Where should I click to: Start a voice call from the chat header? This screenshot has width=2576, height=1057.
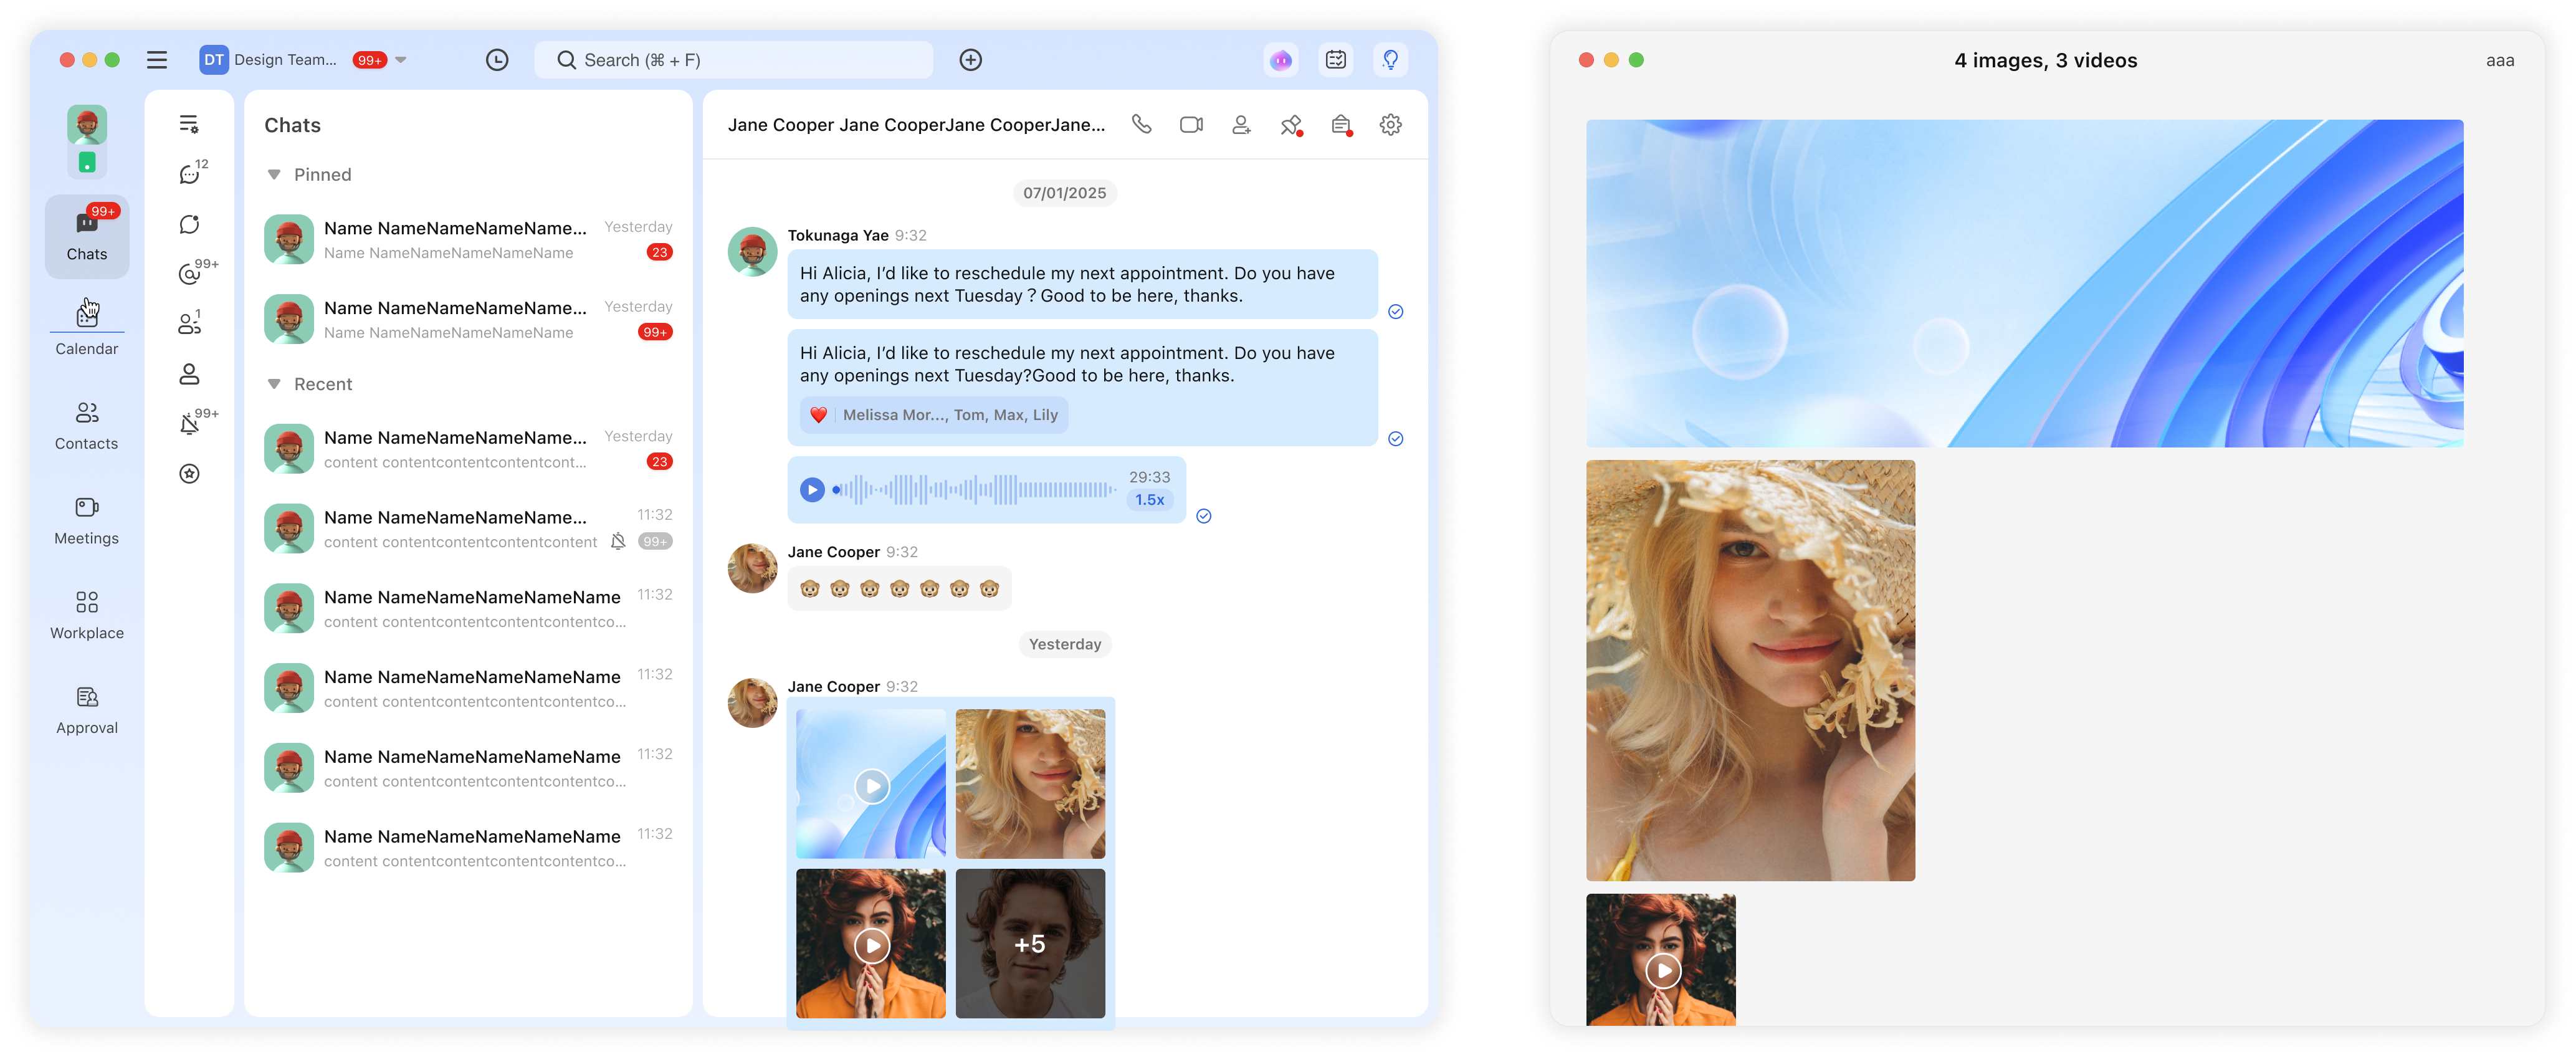coord(1141,125)
